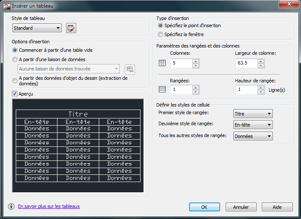The width and height of the screenshot is (301, 219).
Task: Choose 'Spécifiez la fenêtre' option
Action: 181,34
